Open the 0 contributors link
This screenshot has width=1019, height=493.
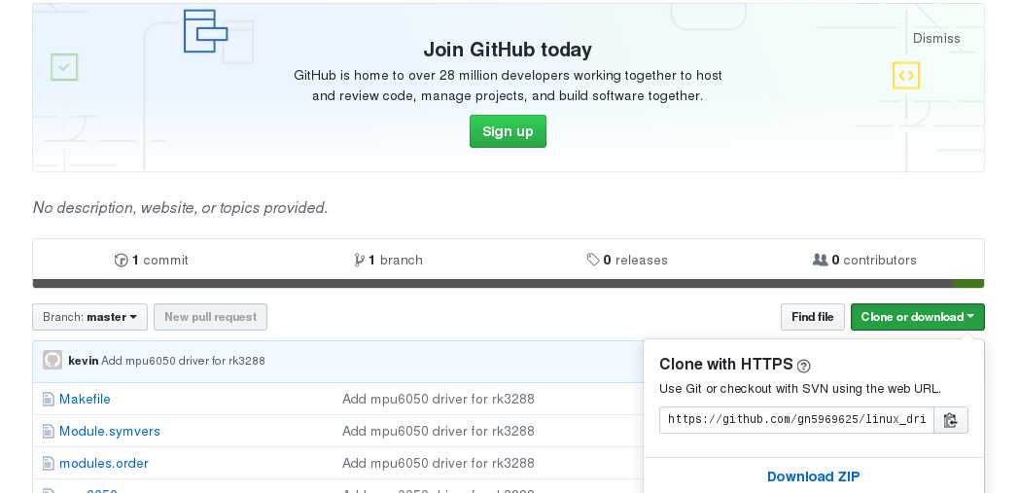(864, 260)
